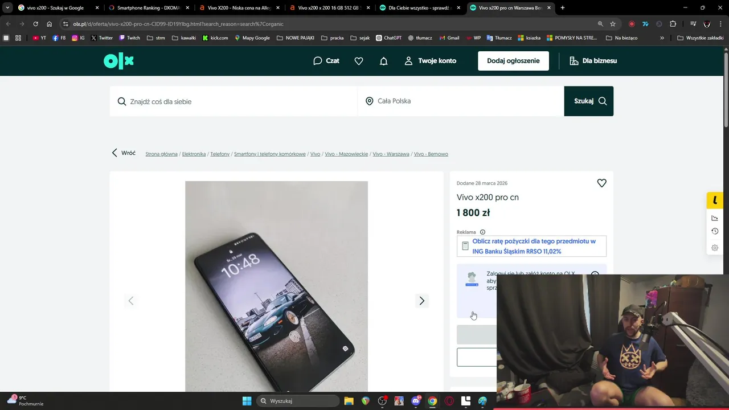The image size is (729, 410).
Task: Save listing with heart icon
Action: pyautogui.click(x=601, y=183)
